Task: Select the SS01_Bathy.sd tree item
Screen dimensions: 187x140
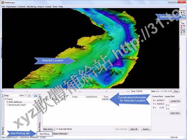Action: (15, 102)
